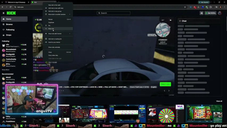This screenshot has height=128, width=227.
Task: Select the English language tag
Action: (x=154, y=87)
